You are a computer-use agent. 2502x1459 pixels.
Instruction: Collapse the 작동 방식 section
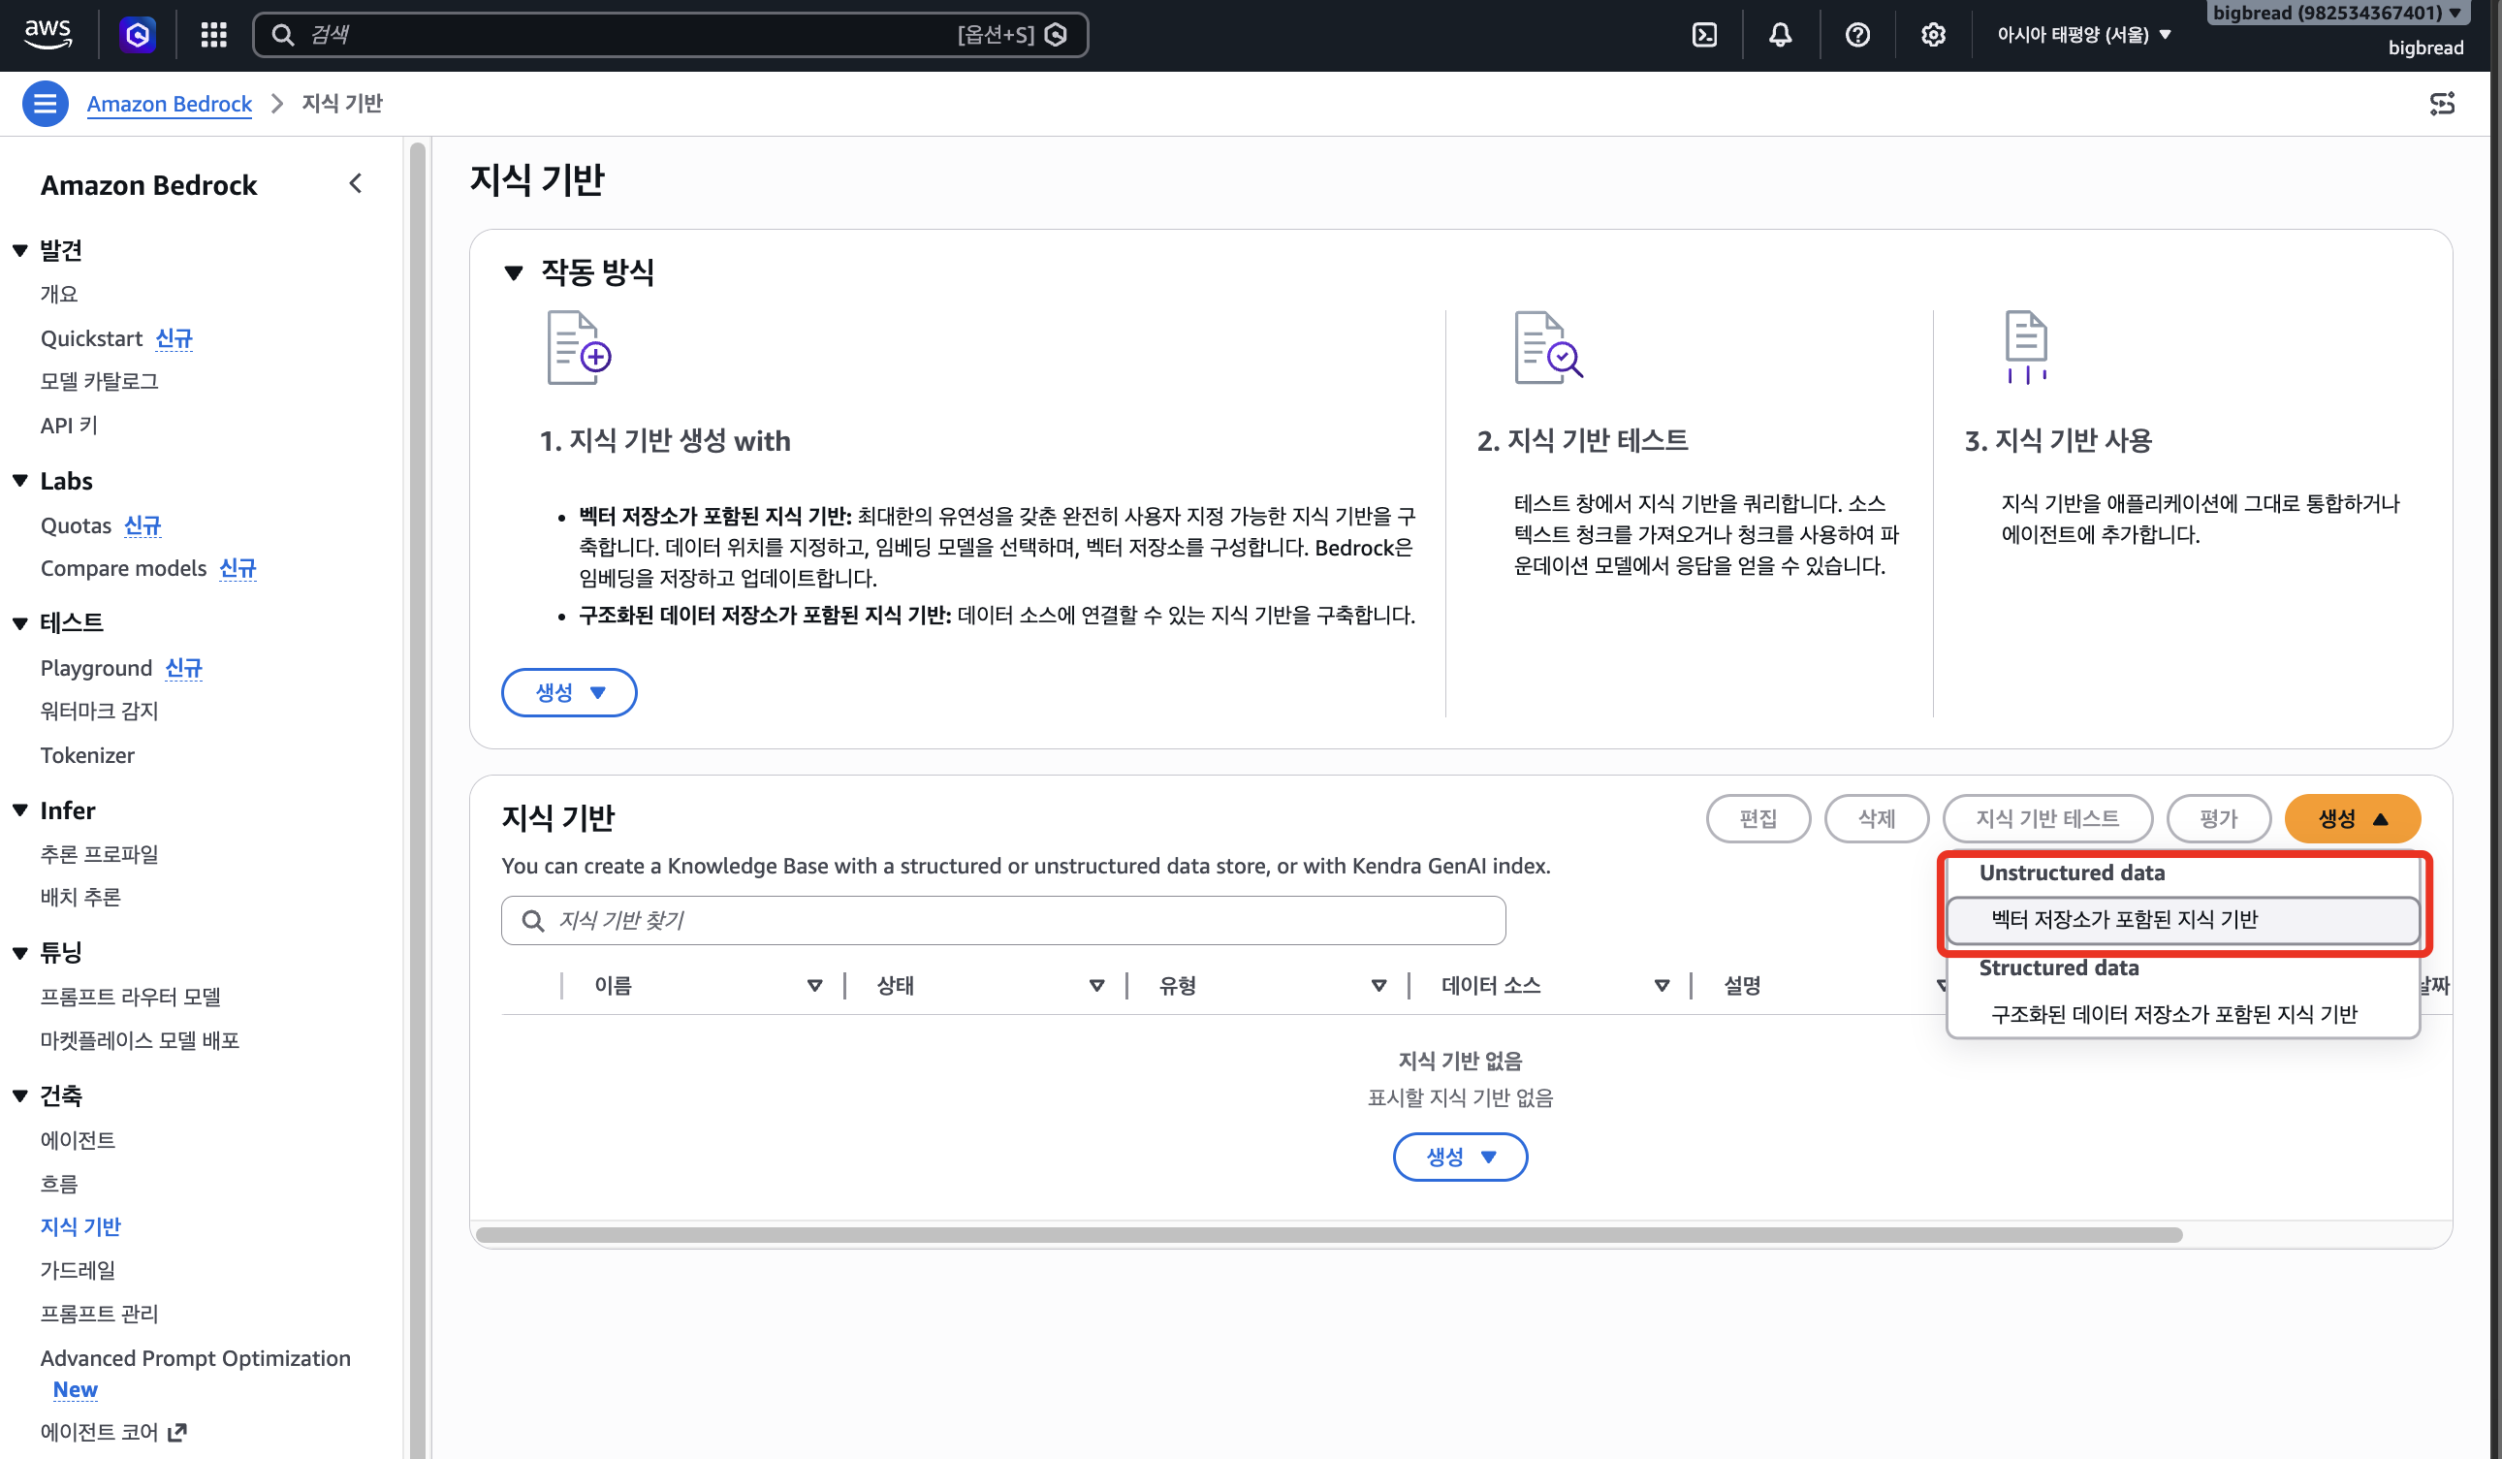pyautogui.click(x=514, y=272)
